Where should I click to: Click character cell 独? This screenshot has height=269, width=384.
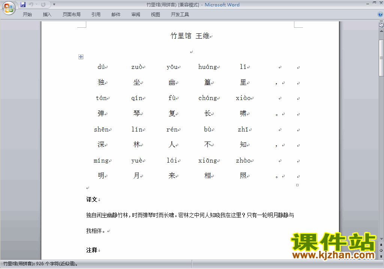tap(101, 82)
